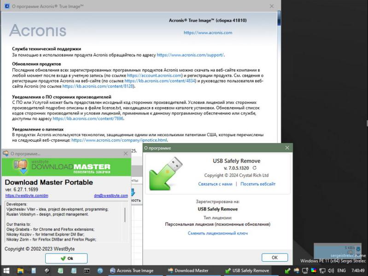
Task: Click the green USB Safely Remove tray icon
Action: click(x=287, y=270)
